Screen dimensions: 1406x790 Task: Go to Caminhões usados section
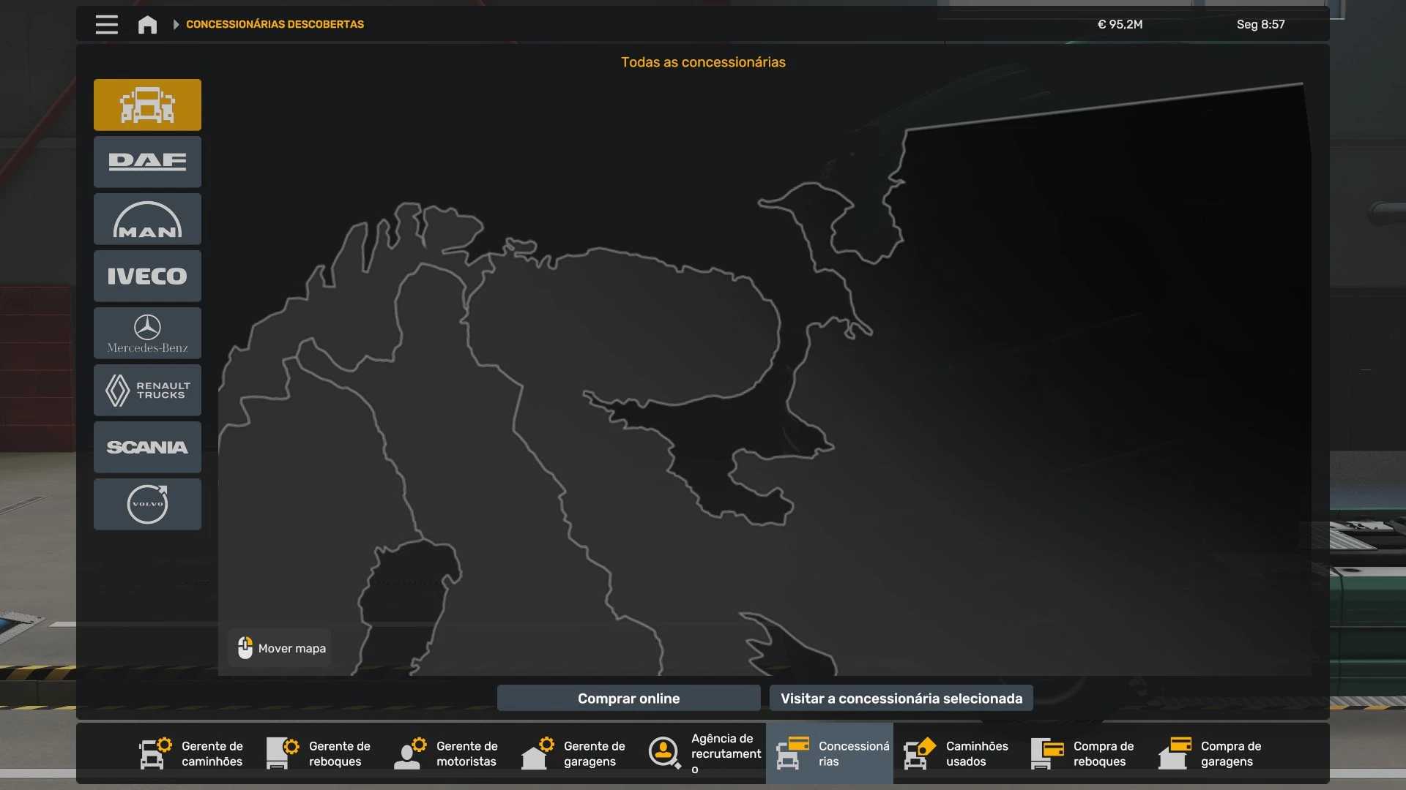pyautogui.click(x=956, y=753)
